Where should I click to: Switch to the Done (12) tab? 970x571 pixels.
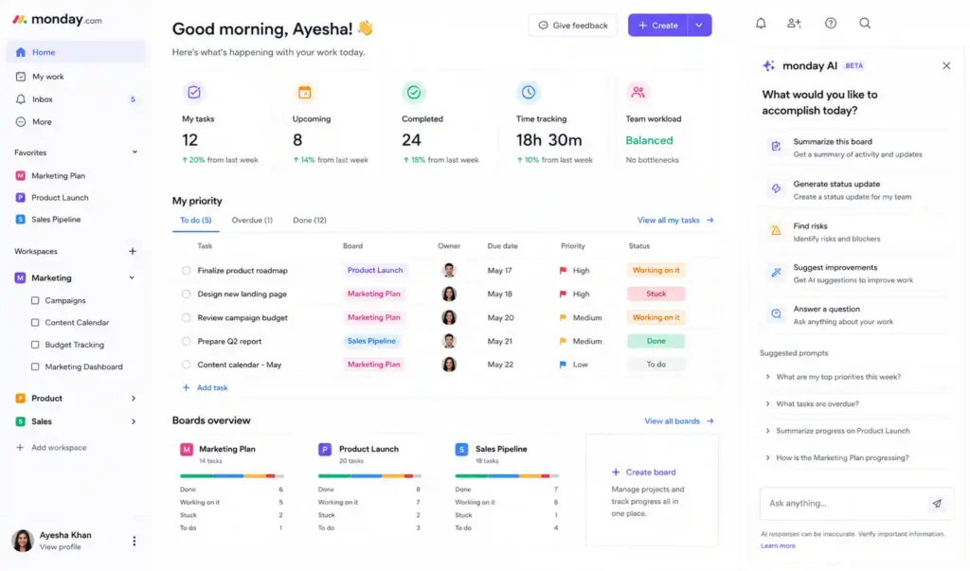click(x=310, y=221)
